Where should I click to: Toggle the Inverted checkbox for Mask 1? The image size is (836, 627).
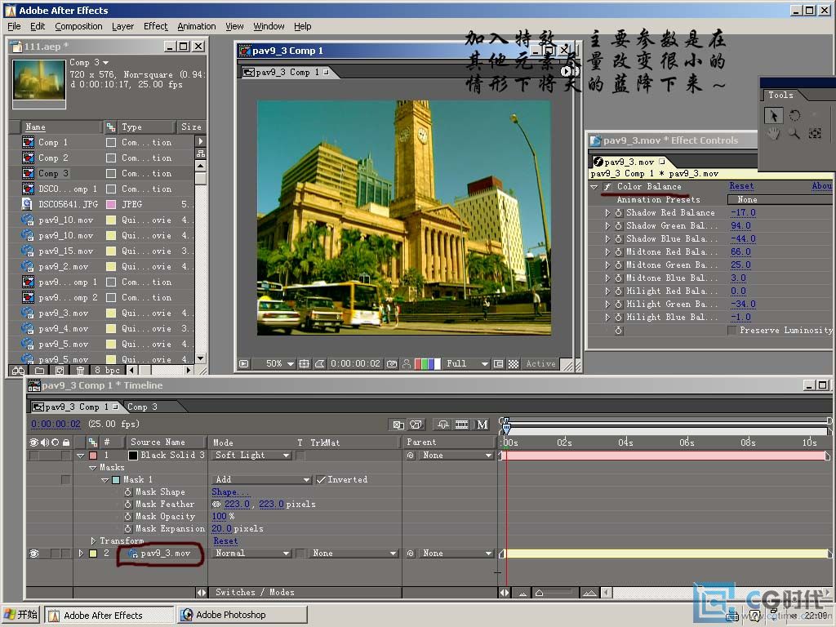(x=321, y=479)
